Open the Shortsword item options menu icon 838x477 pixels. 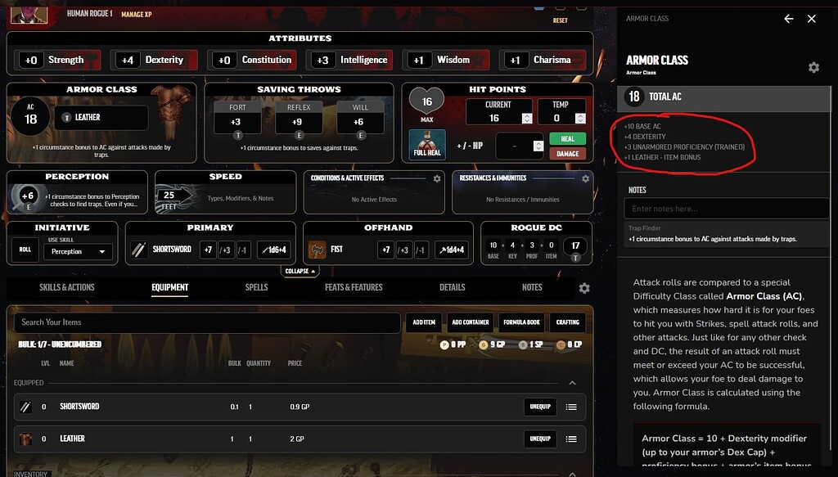click(x=571, y=407)
